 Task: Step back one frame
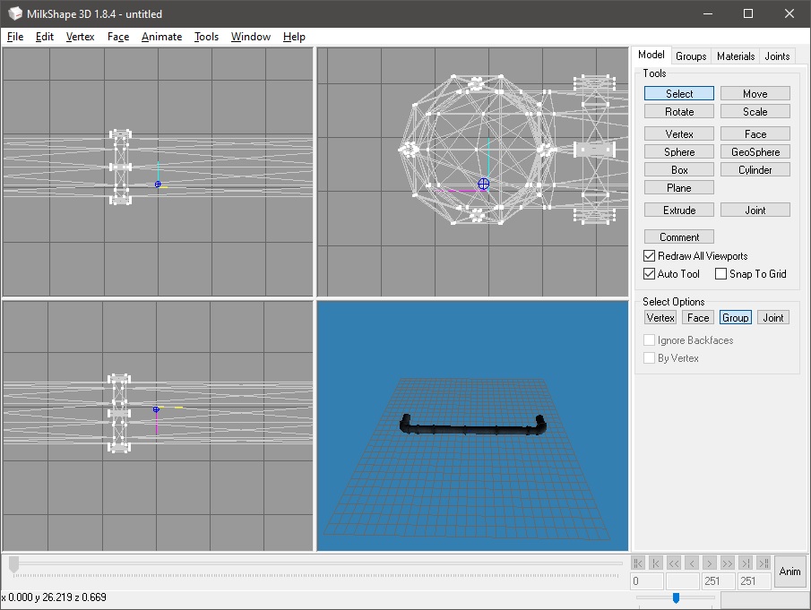[x=691, y=563]
